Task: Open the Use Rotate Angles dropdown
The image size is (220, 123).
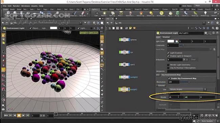Action: pyautogui.click(x=188, y=89)
